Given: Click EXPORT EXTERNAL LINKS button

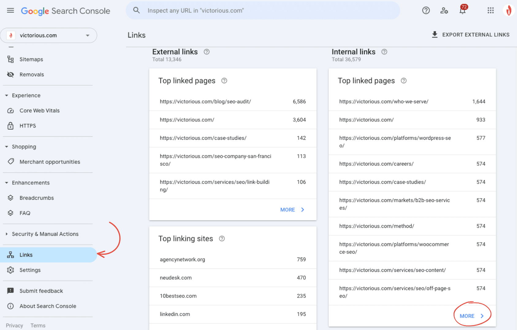Looking at the screenshot, I should [x=471, y=35].
